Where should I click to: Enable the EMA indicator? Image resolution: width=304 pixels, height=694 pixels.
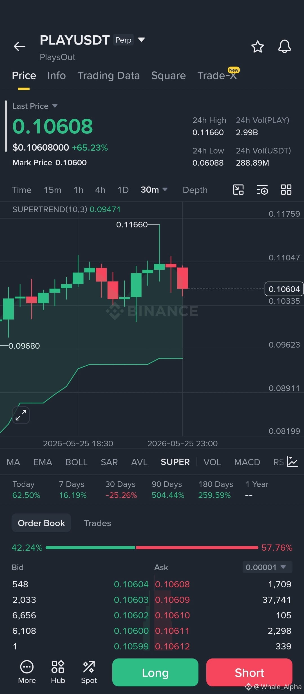[43, 462]
